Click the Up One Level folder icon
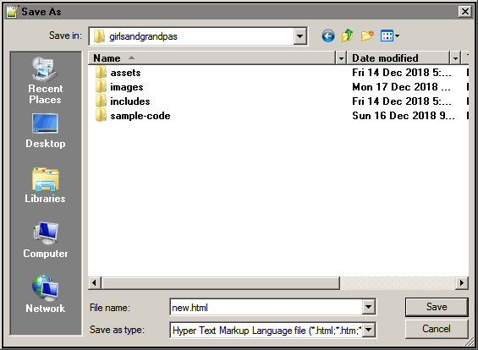Image resolution: width=478 pixels, height=350 pixels. 347,36
